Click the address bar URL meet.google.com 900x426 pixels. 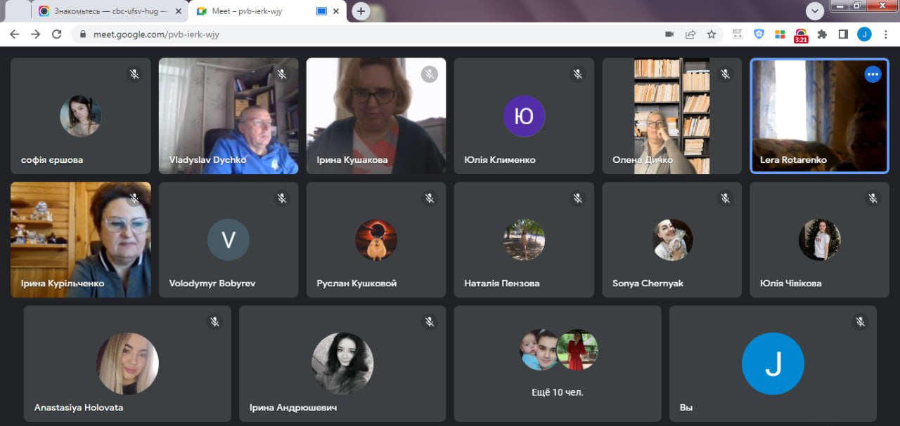[x=156, y=34]
